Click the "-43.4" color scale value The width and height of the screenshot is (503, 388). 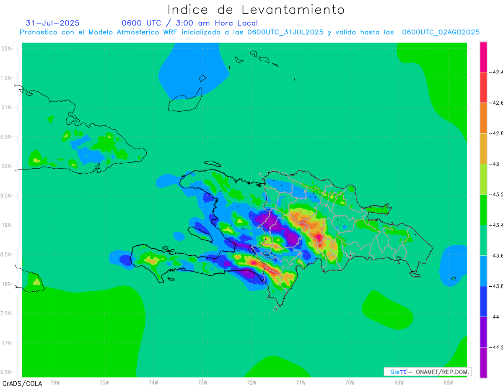click(496, 225)
